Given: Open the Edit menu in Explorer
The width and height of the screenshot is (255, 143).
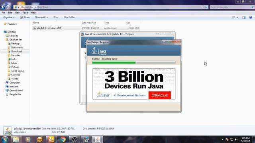Looking at the screenshot, I should pyautogui.click(x=10, y=13).
